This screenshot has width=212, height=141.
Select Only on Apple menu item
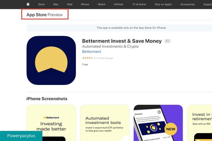[x=163, y=4]
